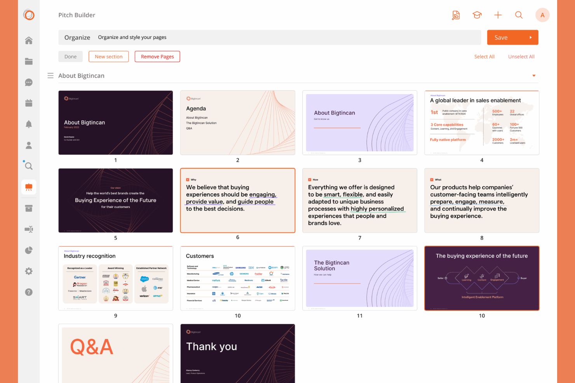Open the archive box icon in sidebar
575x383 pixels.
(x=29, y=208)
